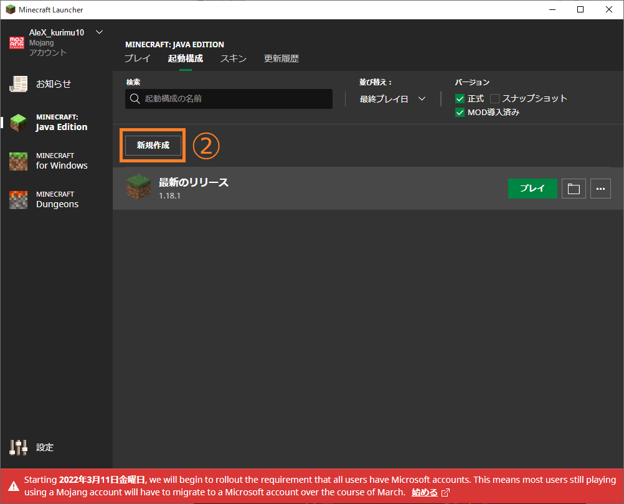Follow the 始める link in banner

(x=425, y=492)
